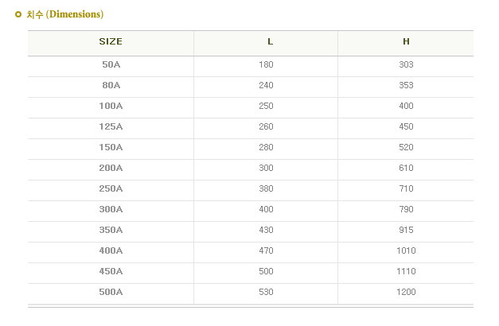Click the L value 180 cell
Screen dimensions: 499x326
[266, 64]
